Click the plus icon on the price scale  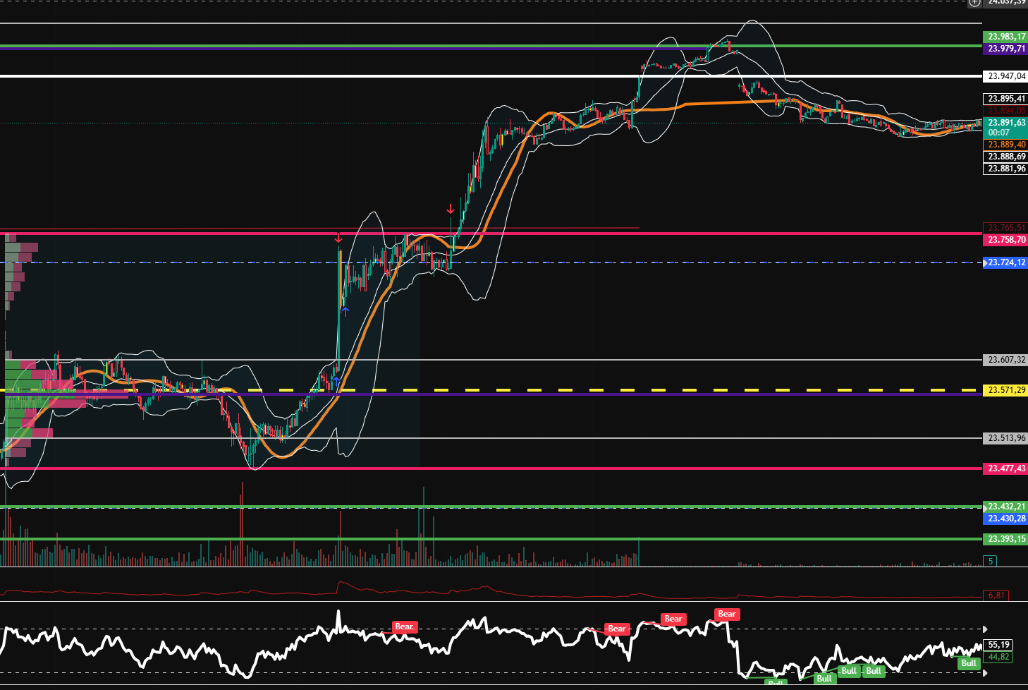click(x=974, y=3)
